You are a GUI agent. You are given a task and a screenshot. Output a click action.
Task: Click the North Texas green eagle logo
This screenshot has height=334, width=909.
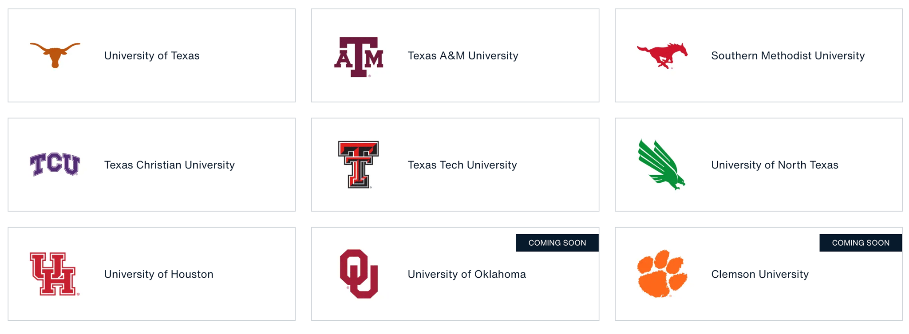(661, 165)
